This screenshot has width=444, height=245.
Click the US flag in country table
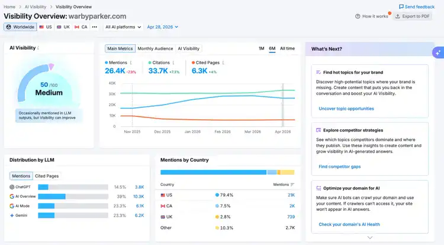coord(163,195)
